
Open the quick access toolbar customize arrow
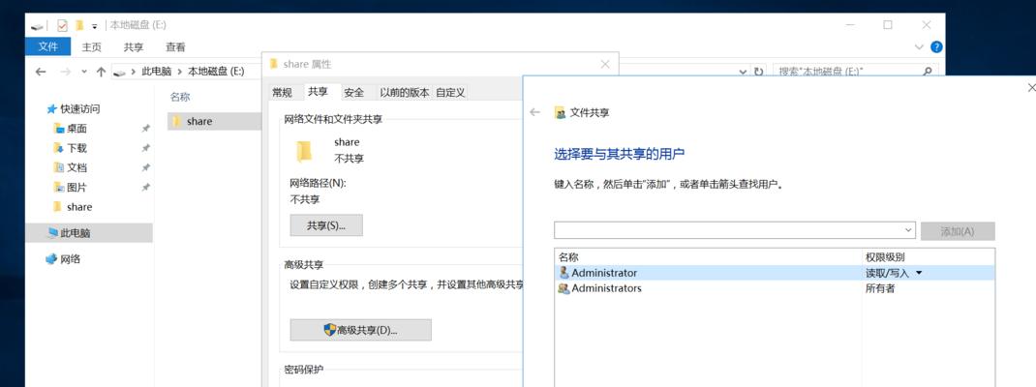(x=95, y=26)
